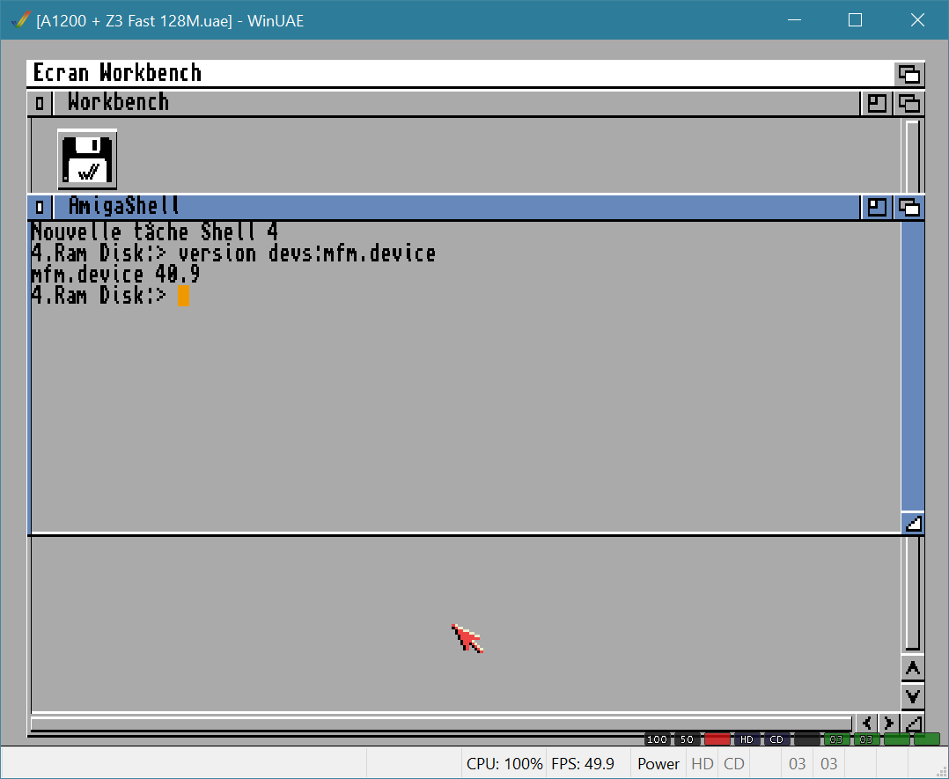Screen dimensions: 949x779
Task: Click the CPU: 100% status field
Action: (x=504, y=764)
